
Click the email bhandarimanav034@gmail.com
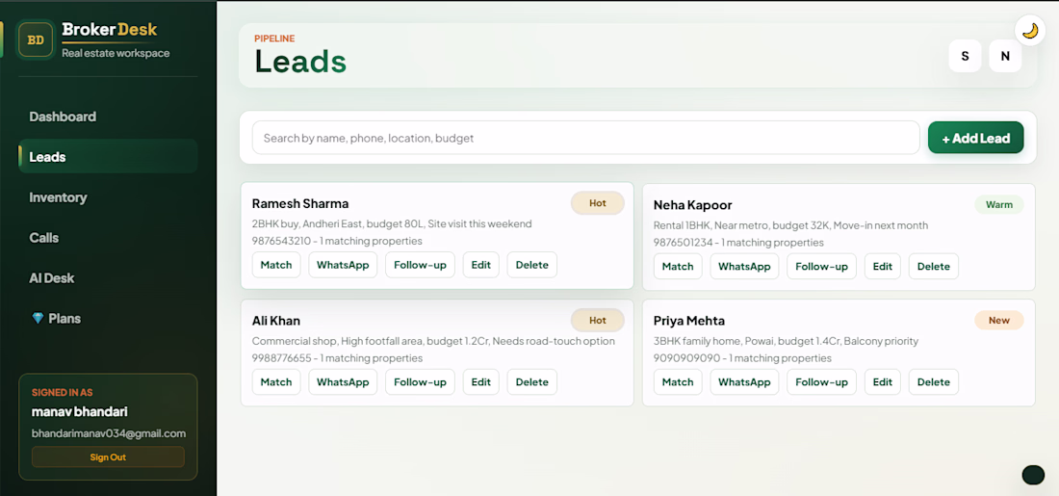[x=109, y=433]
